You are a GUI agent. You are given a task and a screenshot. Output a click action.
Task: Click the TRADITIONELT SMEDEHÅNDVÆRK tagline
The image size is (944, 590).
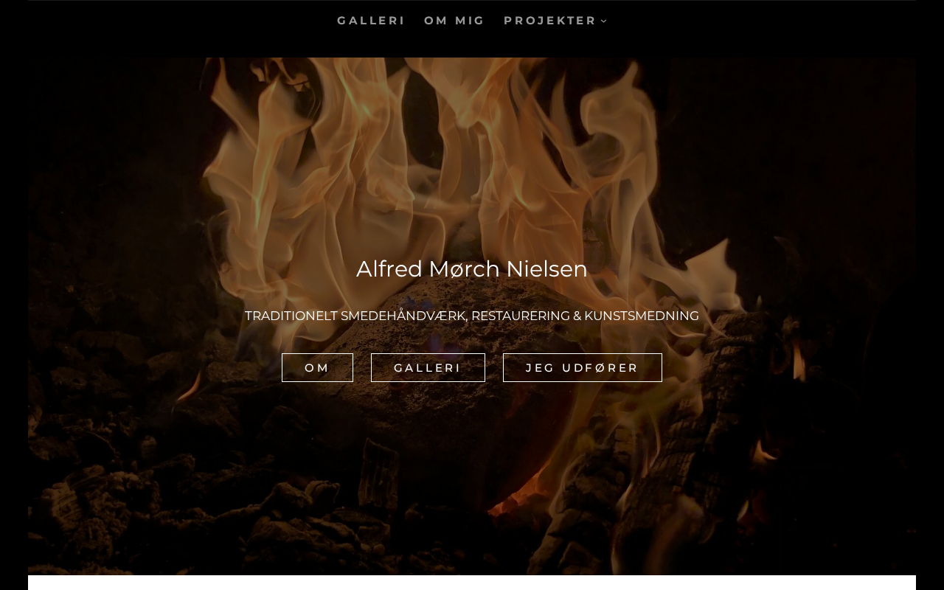coord(472,316)
